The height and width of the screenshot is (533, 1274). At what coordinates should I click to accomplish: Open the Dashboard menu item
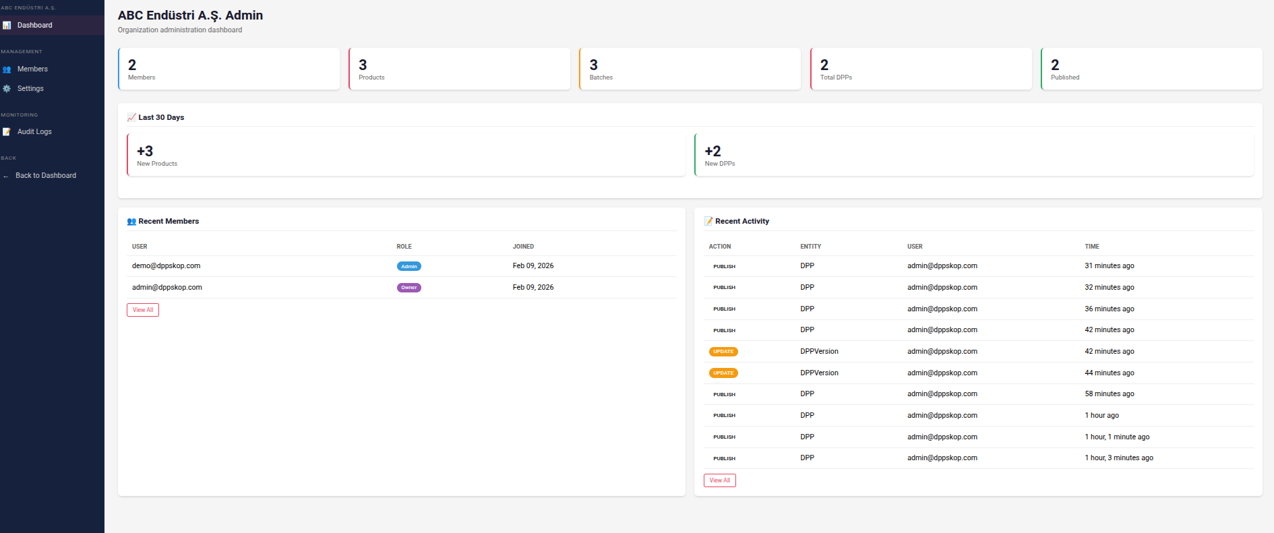[52, 26]
